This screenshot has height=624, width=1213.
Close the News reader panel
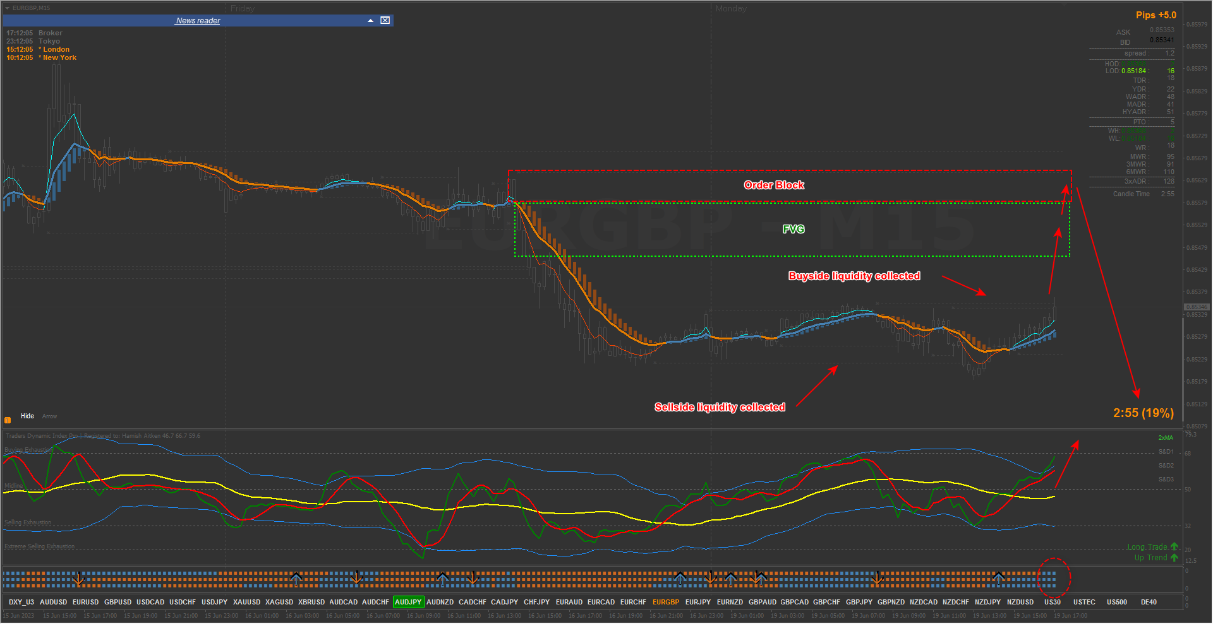pyautogui.click(x=385, y=21)
